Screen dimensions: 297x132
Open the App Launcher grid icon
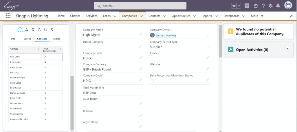[8, 16]
